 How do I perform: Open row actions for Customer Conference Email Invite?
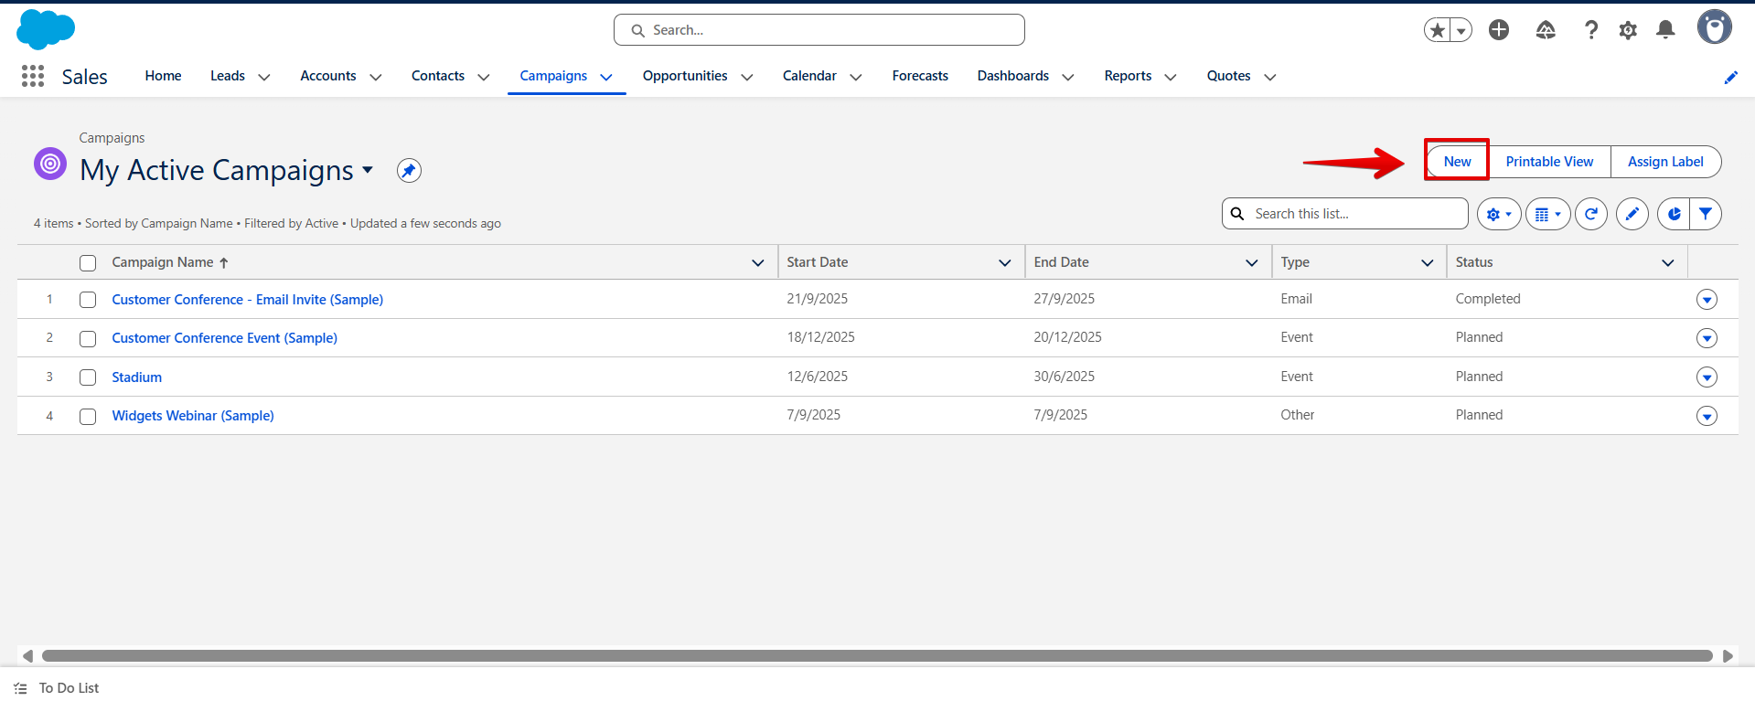point(1707,300)
